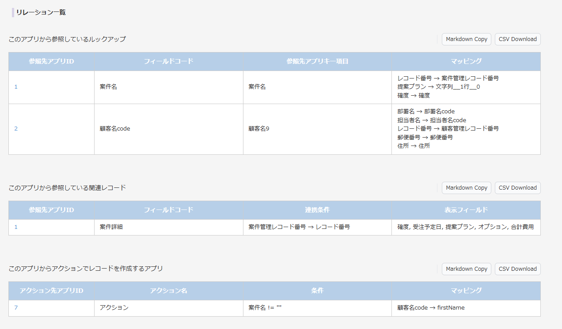Click the フィールドコード column header
The width and height of the screenshot is (562, 329).
click(x=169, y=61)
